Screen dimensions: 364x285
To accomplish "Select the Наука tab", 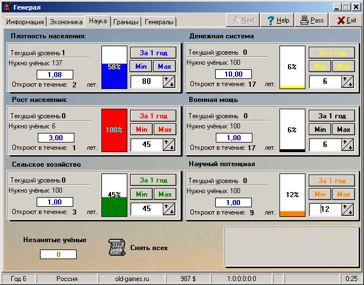I will tap(97, 21).
